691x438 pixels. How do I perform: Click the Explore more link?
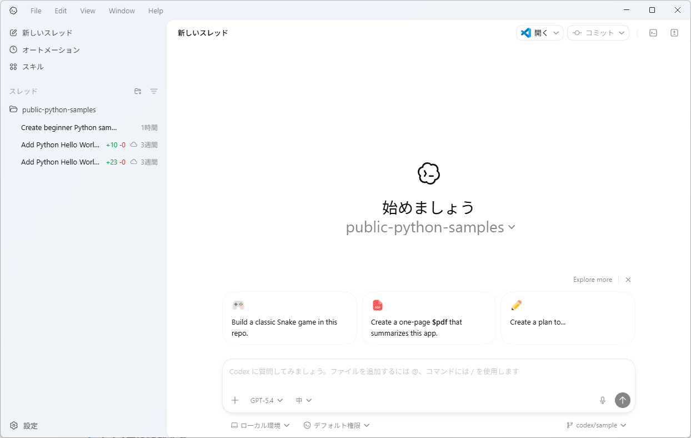tap(592, 280)
